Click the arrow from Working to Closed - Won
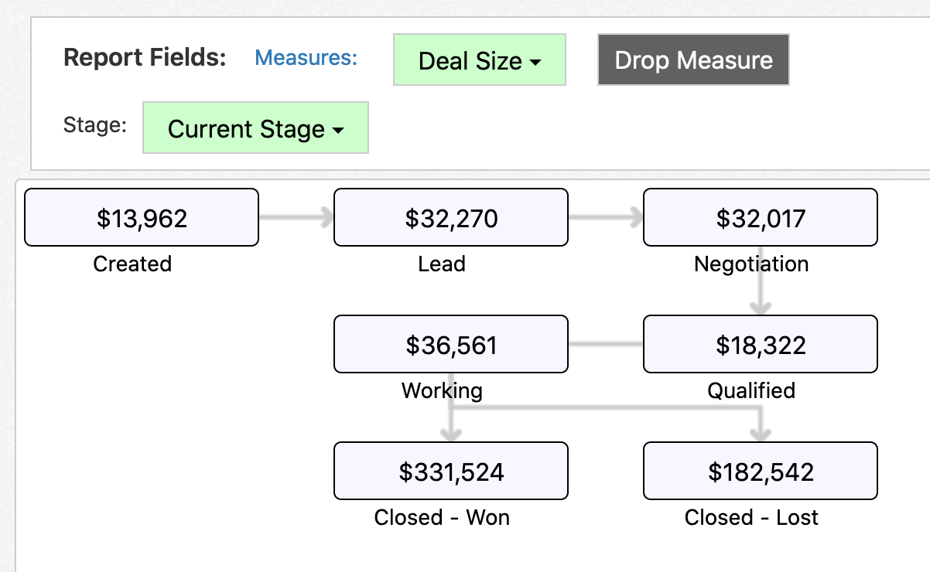The image size is (930, 572). point(450,421)
